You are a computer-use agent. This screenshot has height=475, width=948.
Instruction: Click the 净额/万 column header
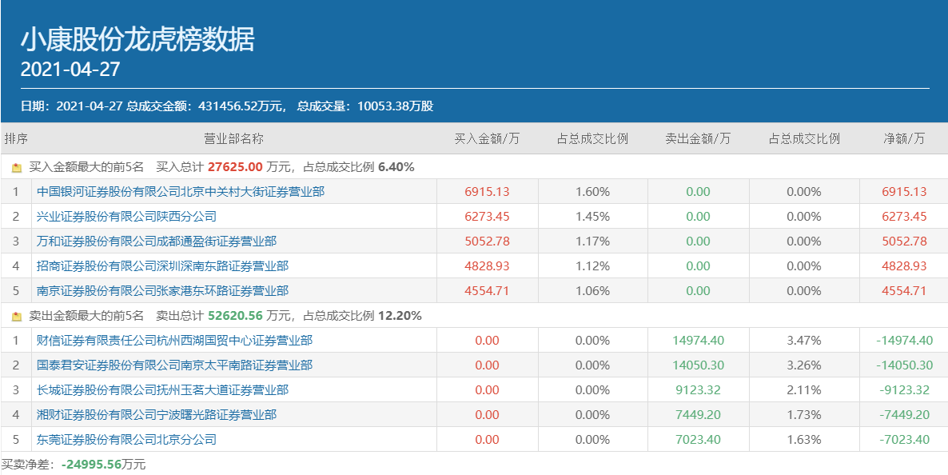(x=904, y=138)
